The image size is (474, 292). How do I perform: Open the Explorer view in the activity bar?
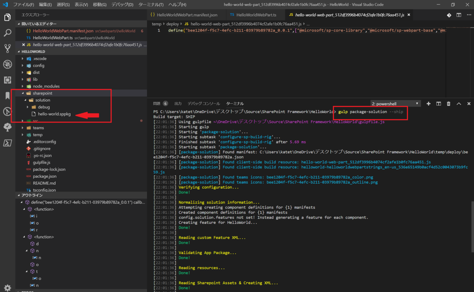pos(7,17)
